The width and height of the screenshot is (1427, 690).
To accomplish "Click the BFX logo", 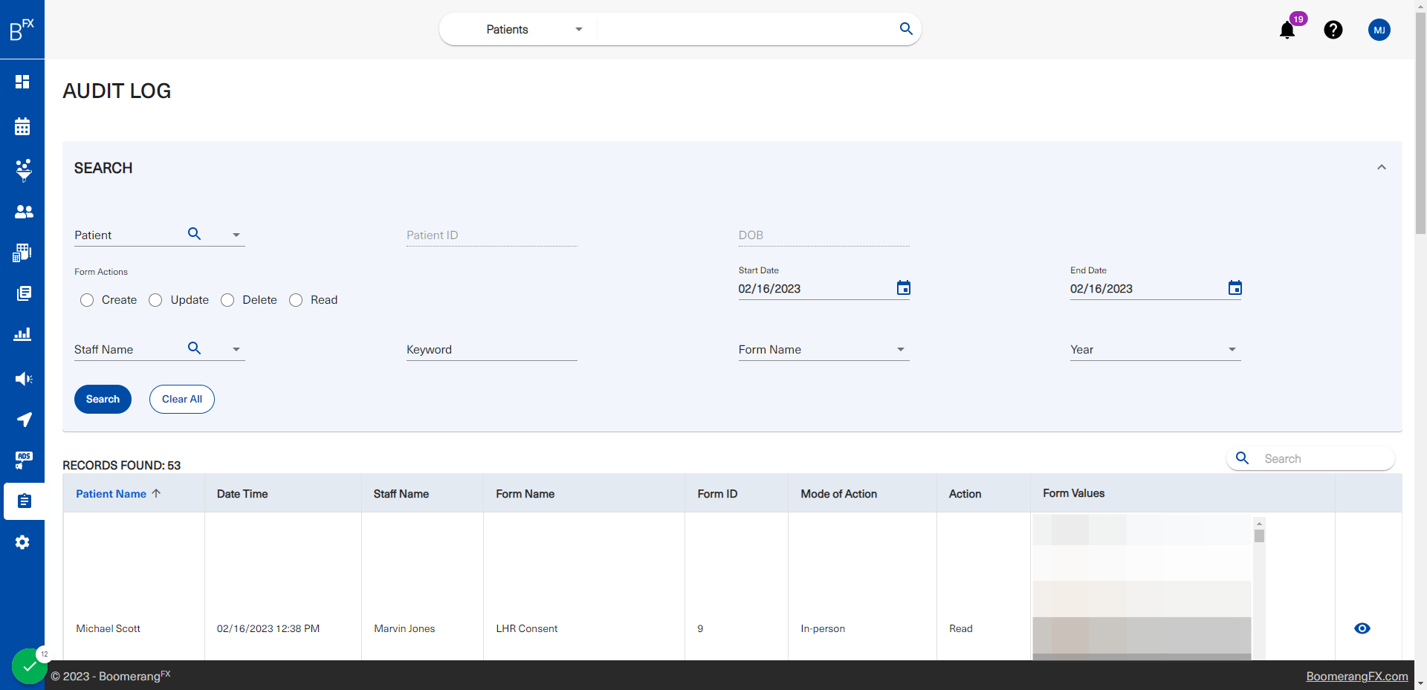I will (x=22, y=30).
